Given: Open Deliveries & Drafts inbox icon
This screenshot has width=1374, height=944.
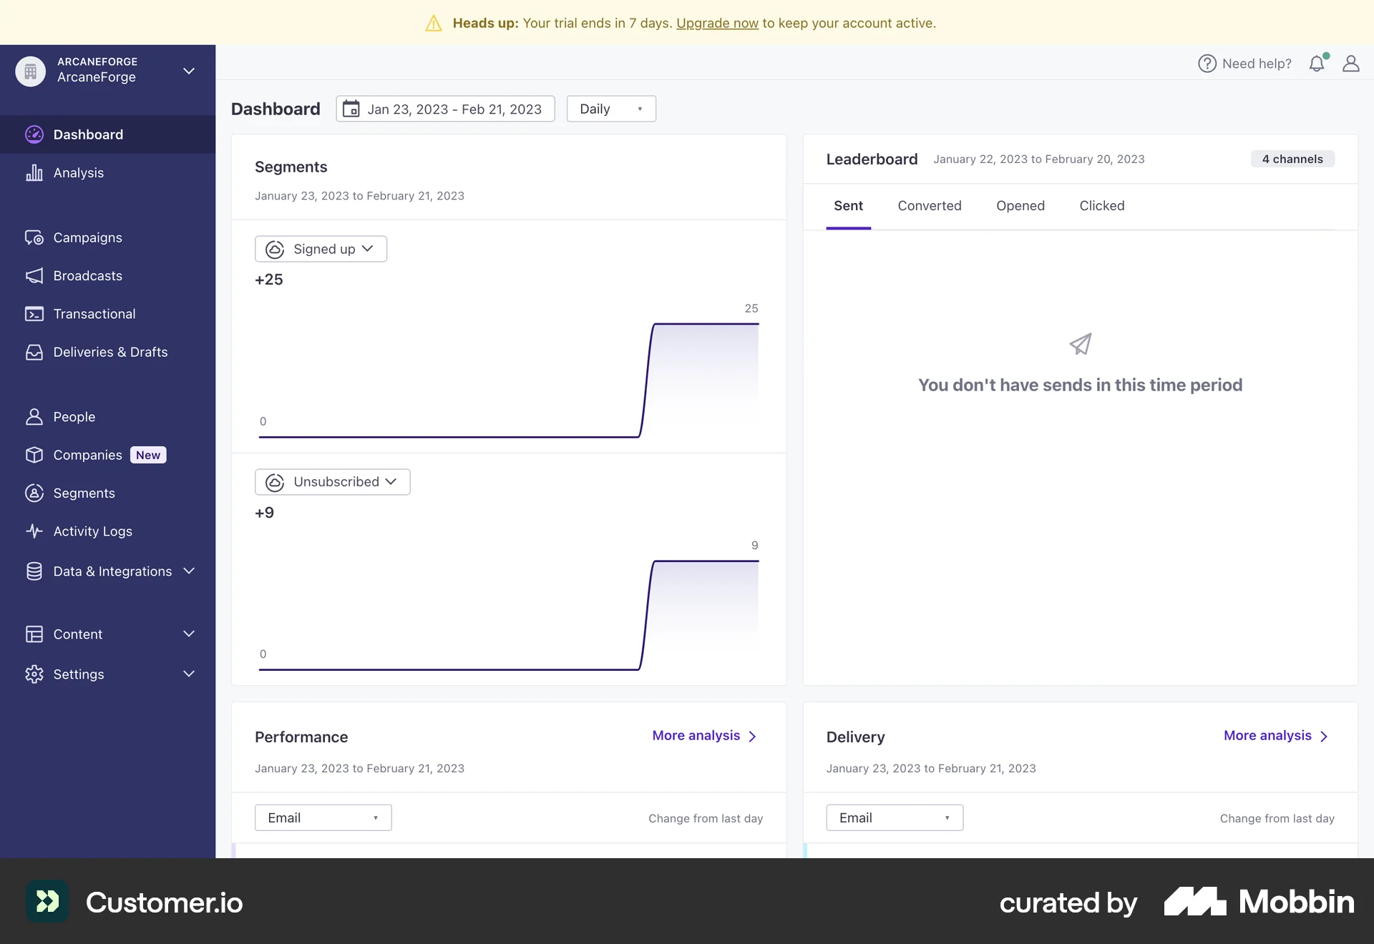Looking at the screenshot, I should tap(34, 351).
